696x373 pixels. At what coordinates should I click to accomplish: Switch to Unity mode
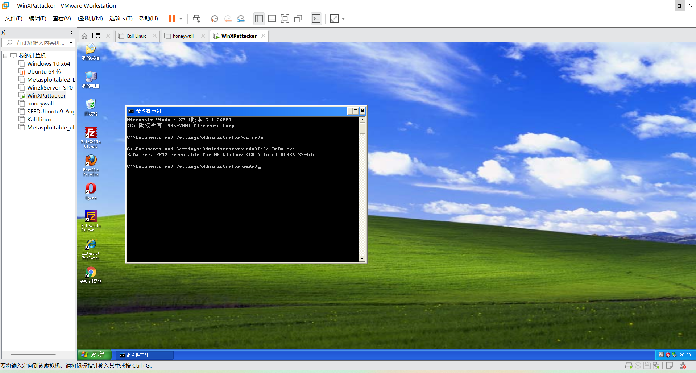pos(298,18)
